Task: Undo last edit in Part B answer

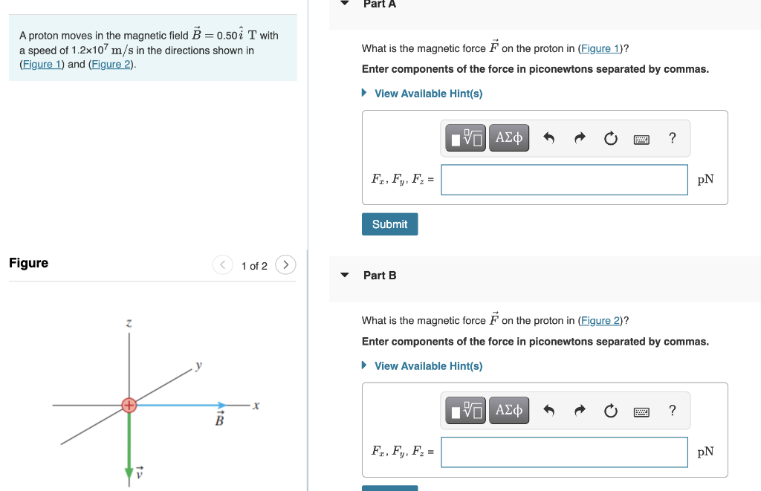Action: click(548, 411)
